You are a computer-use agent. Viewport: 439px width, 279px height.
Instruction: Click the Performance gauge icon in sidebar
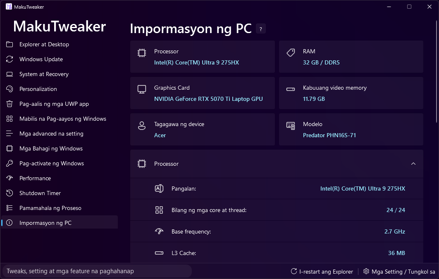tap(10, 178)
